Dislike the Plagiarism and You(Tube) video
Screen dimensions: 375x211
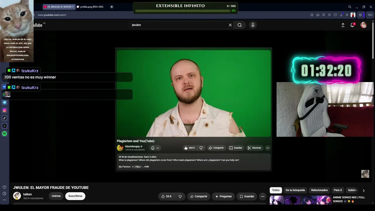pyautogui.click(x=201, y=148)
